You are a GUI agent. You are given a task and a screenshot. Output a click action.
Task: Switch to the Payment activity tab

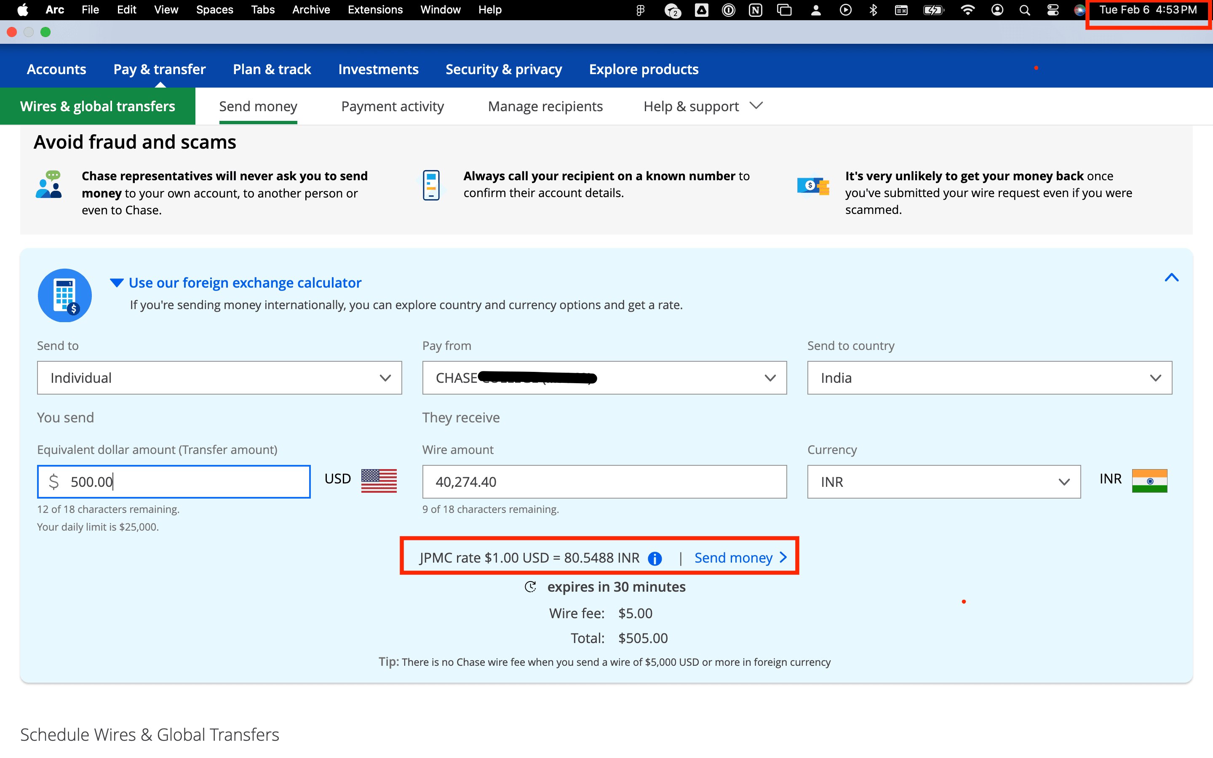(x=393, y=106)
